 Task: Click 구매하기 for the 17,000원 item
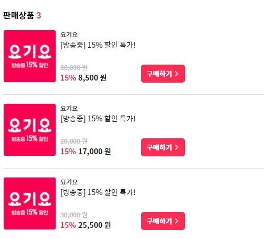coord(163,147)
